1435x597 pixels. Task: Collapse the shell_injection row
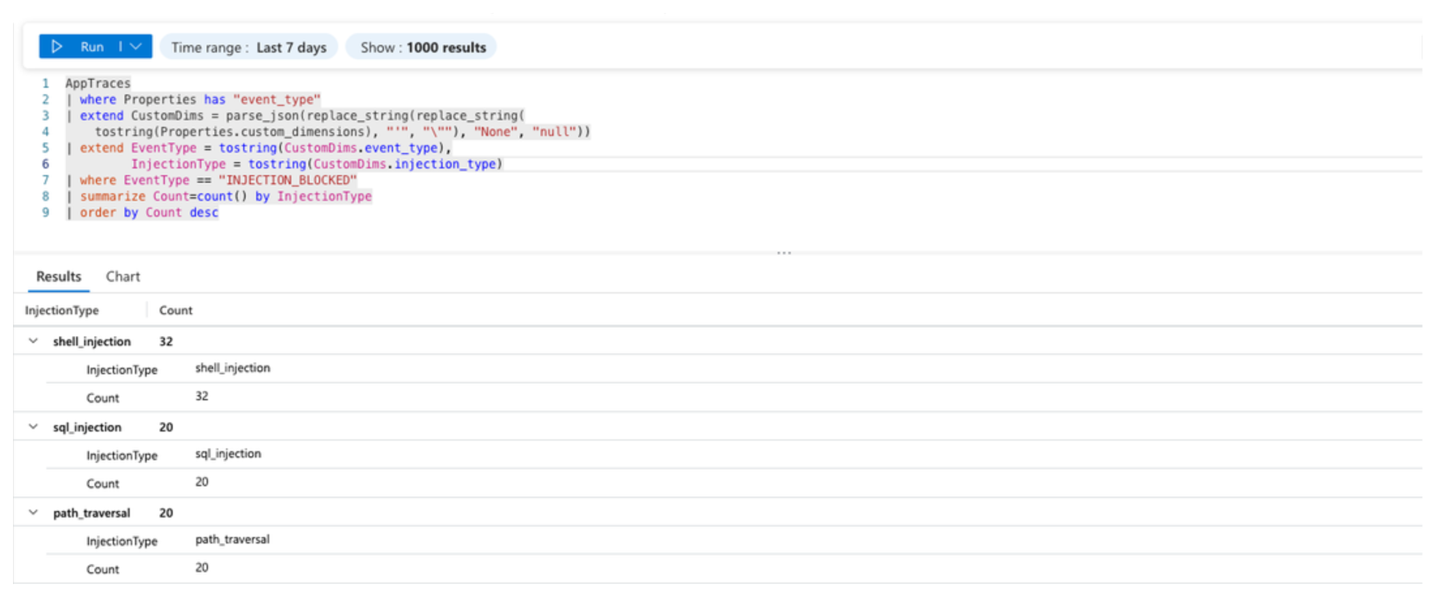(x=33, y=341)
